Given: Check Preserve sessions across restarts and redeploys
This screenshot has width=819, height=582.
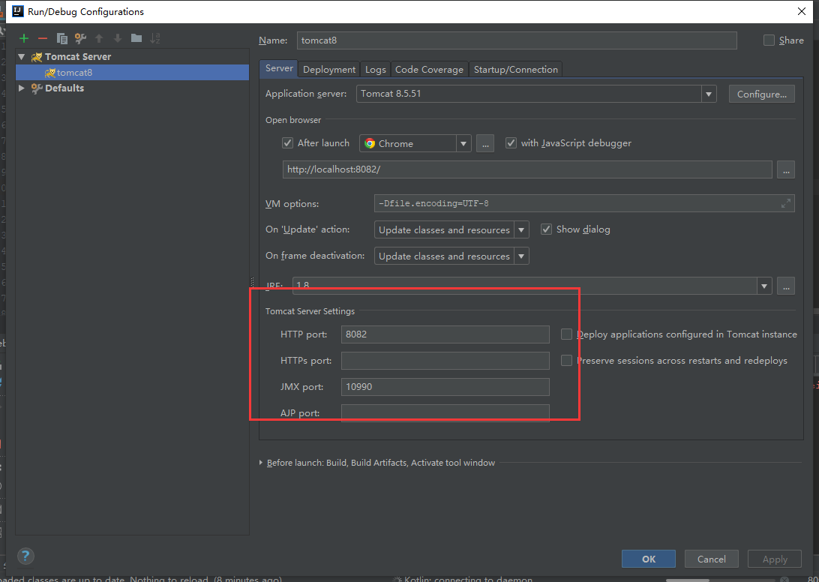Looking at the screenshot, I should tap(566, 360).
